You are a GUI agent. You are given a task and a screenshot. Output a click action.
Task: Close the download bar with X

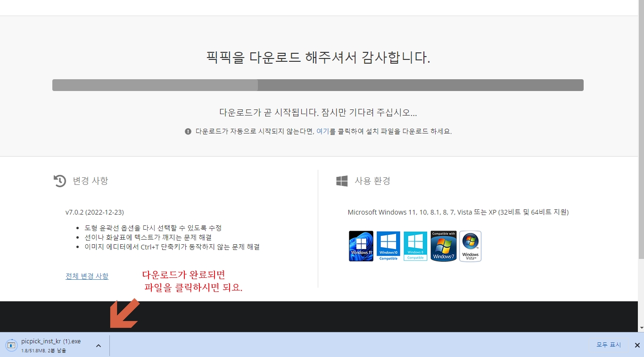tap(637, 345)
